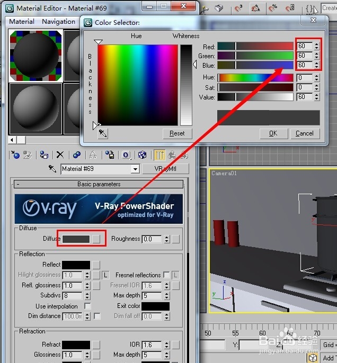Viewport: 337px width, 363px height.
Task: Click Subdivs spinner arrows
Action: point(87,296)
